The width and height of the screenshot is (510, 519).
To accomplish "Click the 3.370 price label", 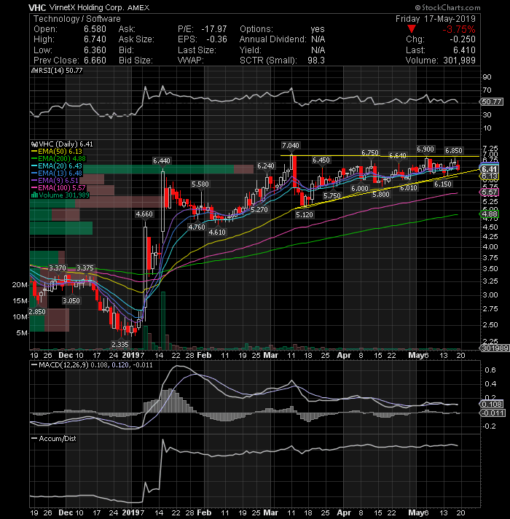I will coord(58,268).
